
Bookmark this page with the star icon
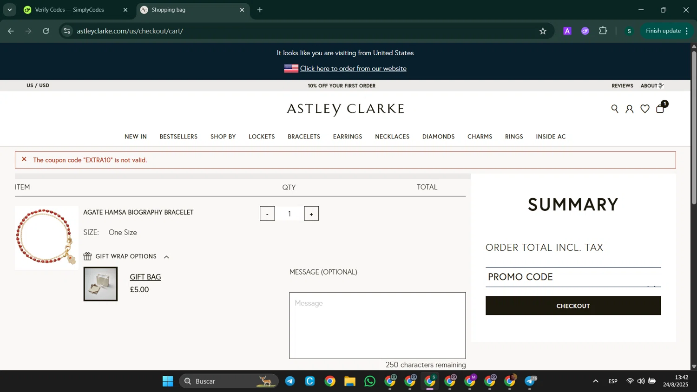point(543,31)
